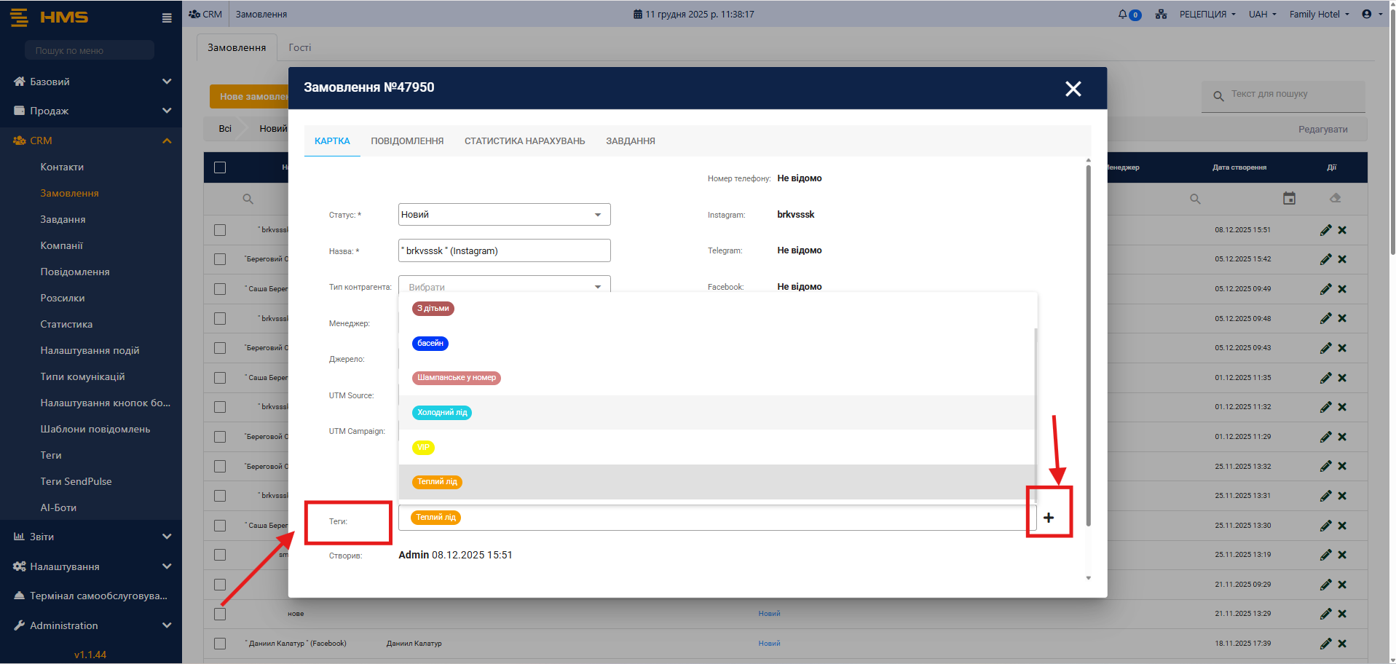Switch to the Повідомлення tab
1396x664 pixels.
(x=407, y=141)
